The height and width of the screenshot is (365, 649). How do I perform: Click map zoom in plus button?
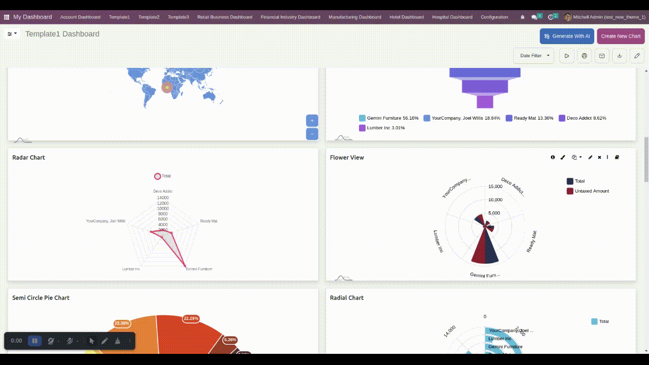pyautogui.click(x=312, y=121)
